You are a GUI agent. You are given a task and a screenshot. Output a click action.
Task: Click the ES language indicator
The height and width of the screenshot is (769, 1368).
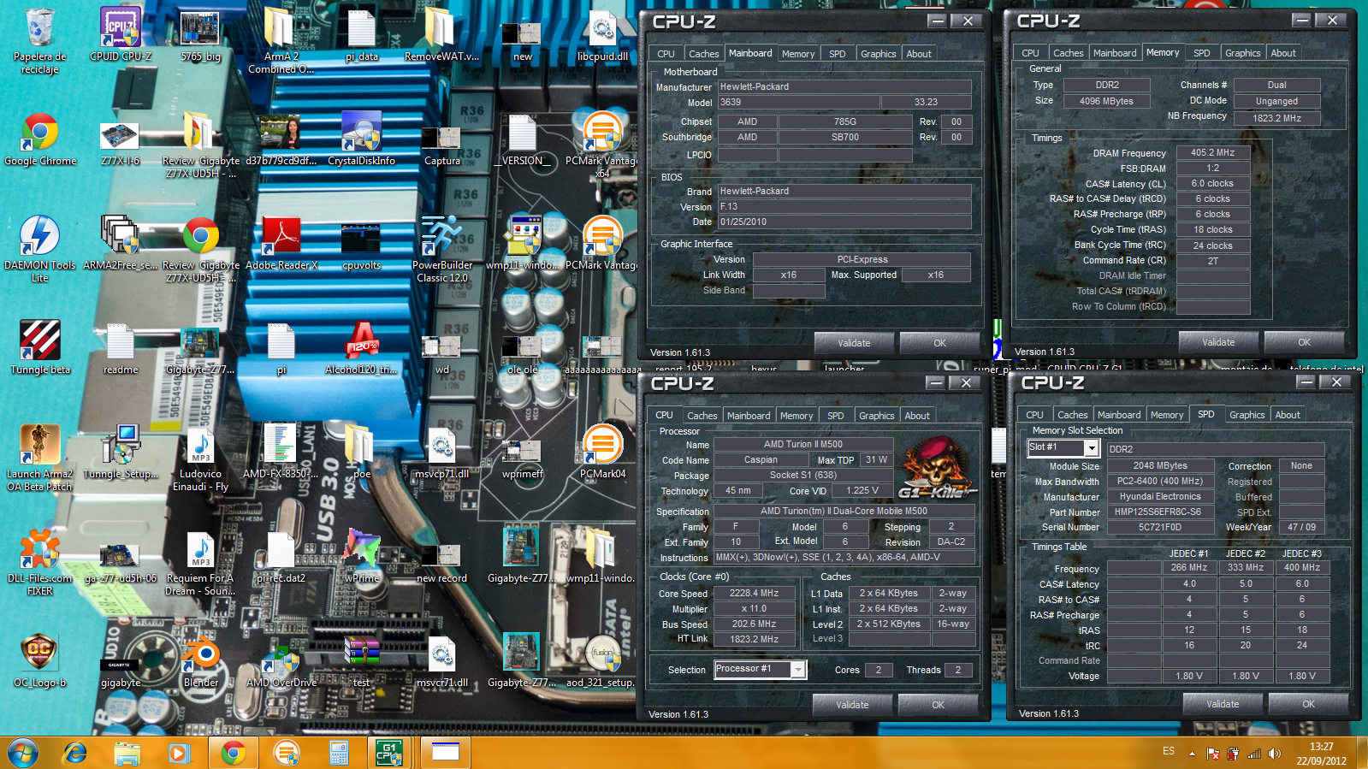(x=1168, y=751)
